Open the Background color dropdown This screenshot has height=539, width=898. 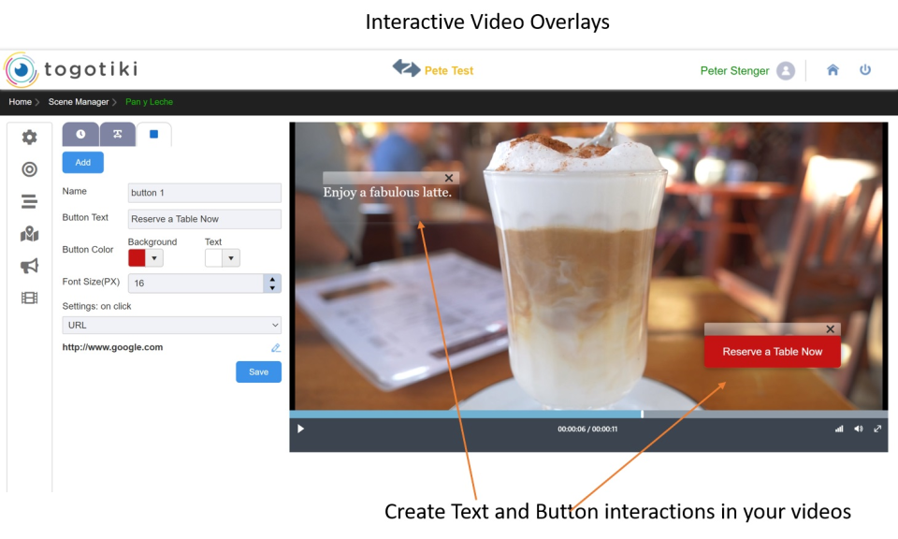click(x=155, y=256)
